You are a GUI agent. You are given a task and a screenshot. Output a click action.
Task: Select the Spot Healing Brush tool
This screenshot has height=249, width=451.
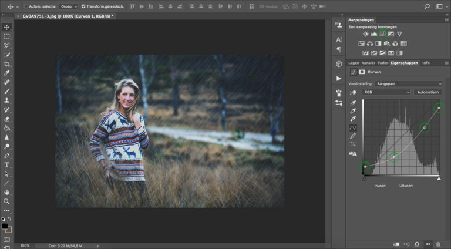pos(6,82)
